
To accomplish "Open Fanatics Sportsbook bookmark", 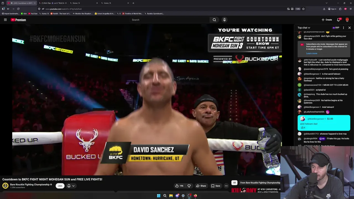I will pyautogui.click(x=154, y=14).
